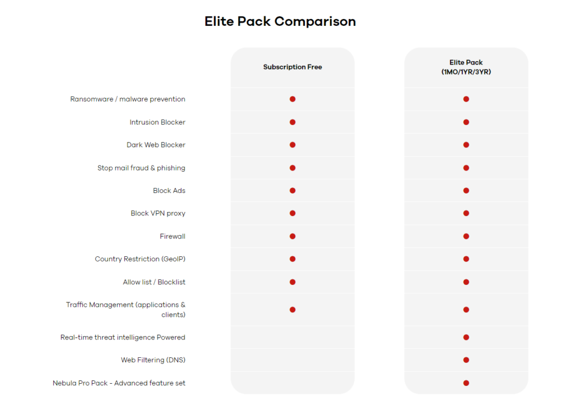574x414 pixels.
Task: Click Subscription Free dot for Firewall row
Action: [x=293, y=236]
